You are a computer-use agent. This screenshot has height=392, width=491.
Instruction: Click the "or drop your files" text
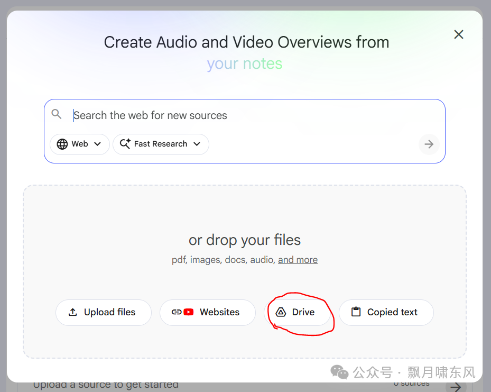[x=245, y=240]
